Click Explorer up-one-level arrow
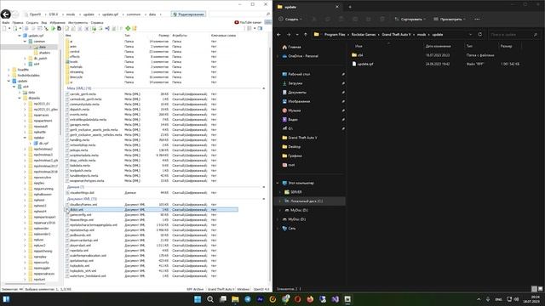Image resolution: width=545 pixels, height=306 pixels. [306, 35]
